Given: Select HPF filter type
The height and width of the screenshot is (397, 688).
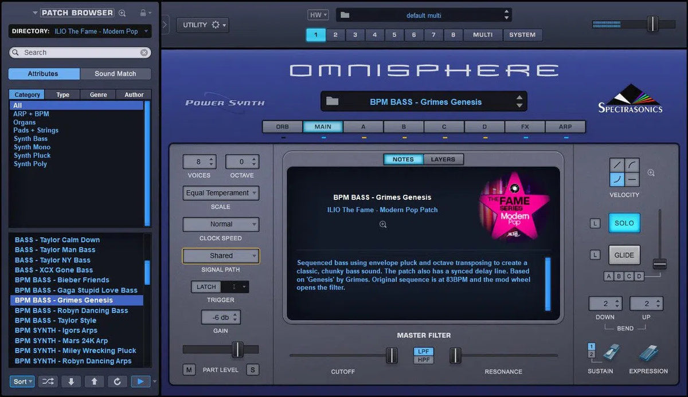Looking at the screenshot, I should pyautogui.click(x=424, y=360).
